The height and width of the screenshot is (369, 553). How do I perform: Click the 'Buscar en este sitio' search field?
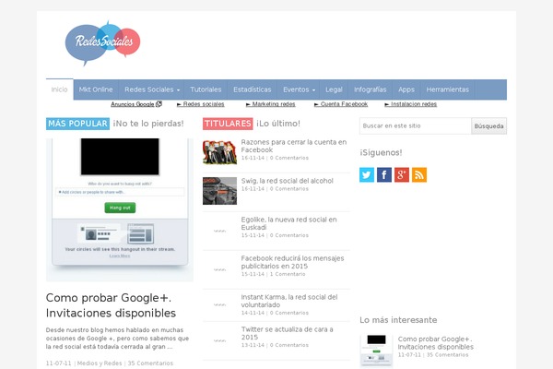coord(415,125)
